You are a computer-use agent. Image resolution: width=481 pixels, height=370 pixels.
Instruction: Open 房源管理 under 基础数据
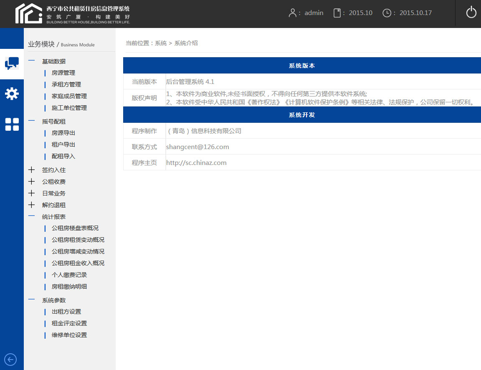click(65, 72)
